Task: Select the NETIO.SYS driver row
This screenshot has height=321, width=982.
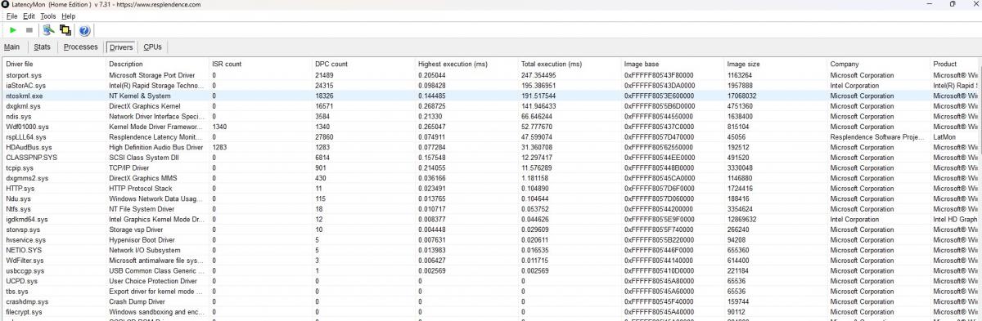Action: click(x=491, y=250)
